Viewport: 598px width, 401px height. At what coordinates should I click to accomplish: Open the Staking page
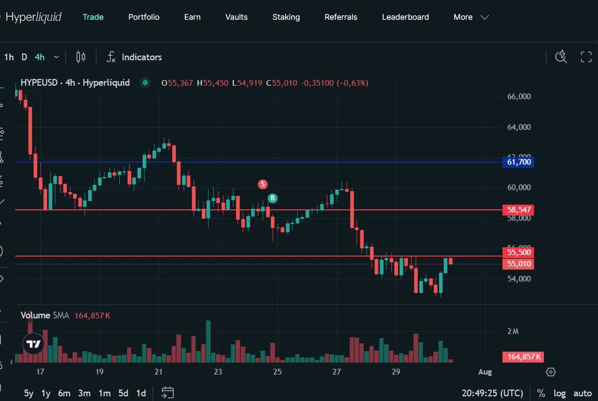tap(286, 17)
